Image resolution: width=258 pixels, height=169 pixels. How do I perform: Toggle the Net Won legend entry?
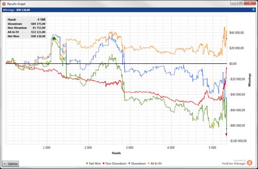(x=93, y=163)
